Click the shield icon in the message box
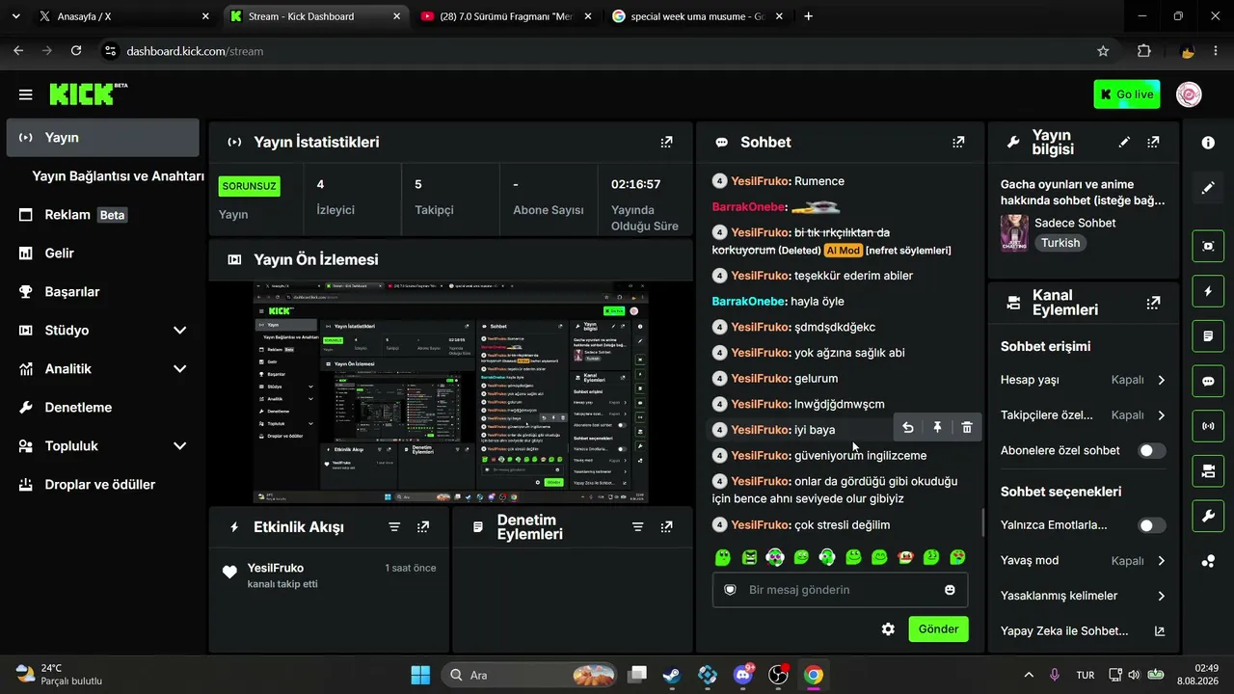 click(x=730, y=590)
